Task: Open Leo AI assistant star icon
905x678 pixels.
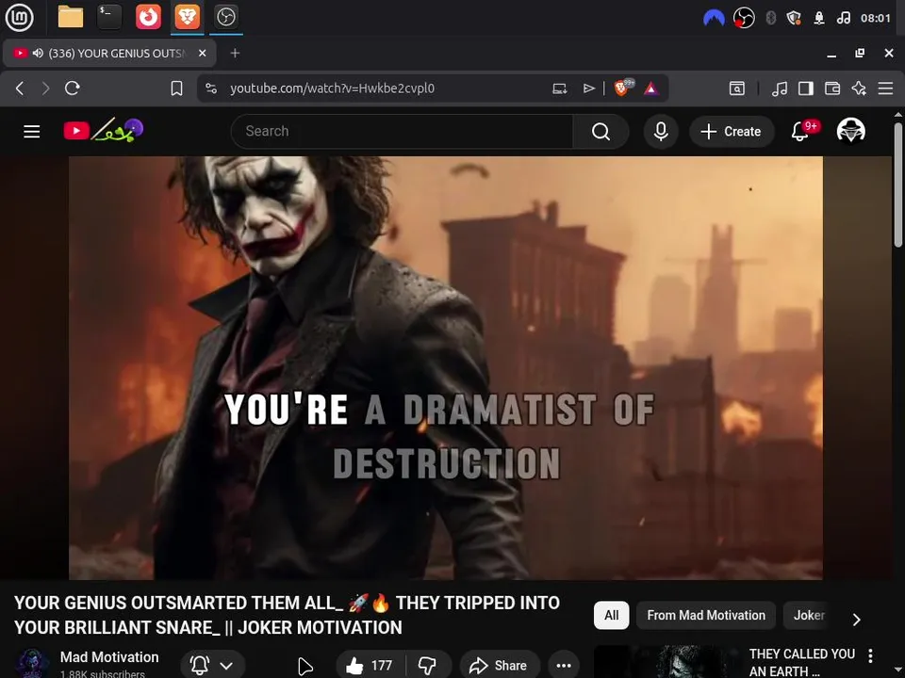Action: click(x=859, y=89)
